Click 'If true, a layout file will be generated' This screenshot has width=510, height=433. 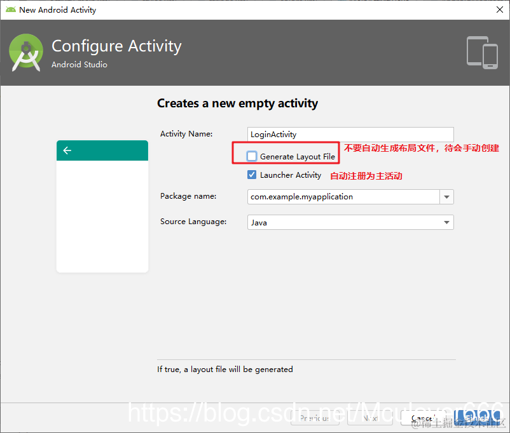[225, 370]
